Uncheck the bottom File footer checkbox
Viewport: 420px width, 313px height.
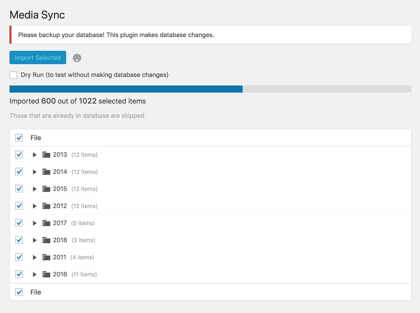pos(19,292)
